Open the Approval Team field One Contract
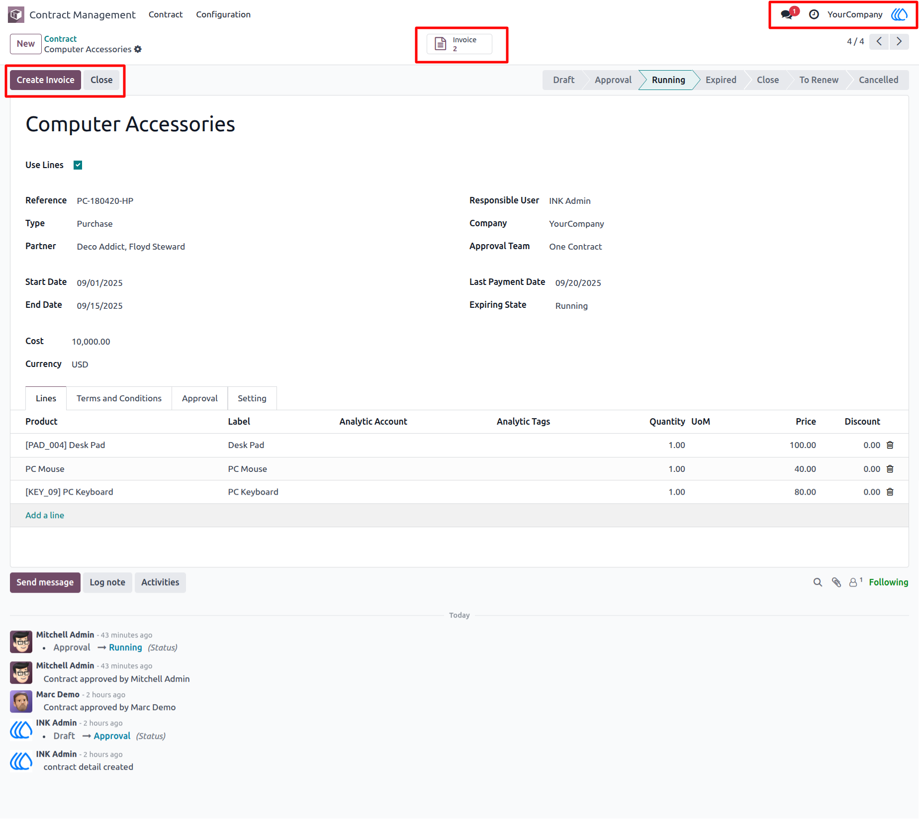 pyautogui.click(x=575, y=247)
